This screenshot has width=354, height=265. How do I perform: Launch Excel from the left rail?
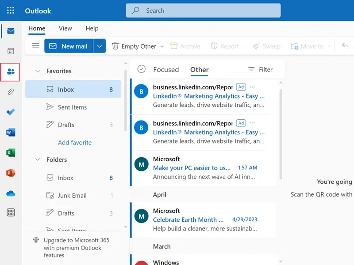[11, 152]
